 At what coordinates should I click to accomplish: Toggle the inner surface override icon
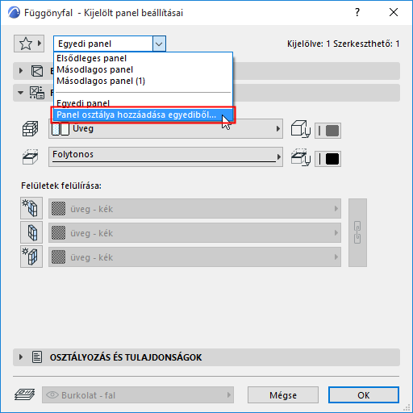click(x=31, y=257)
